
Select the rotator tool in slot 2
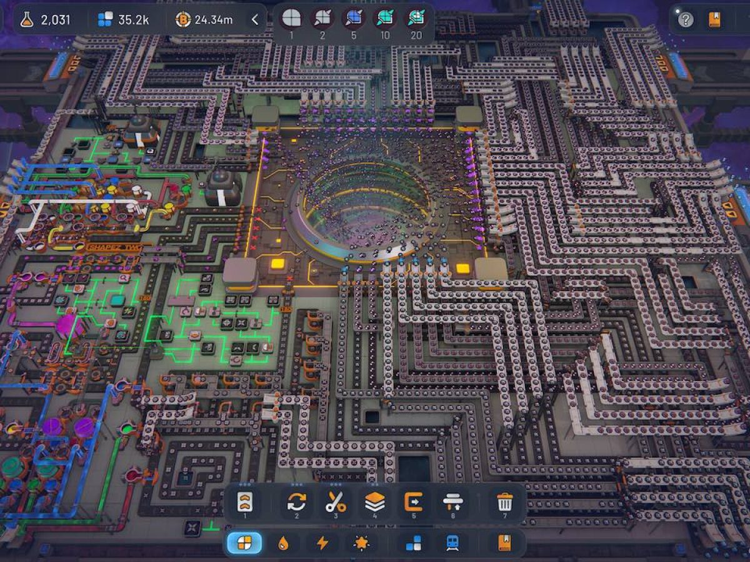pos(297,502)
